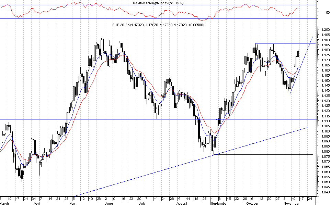Click the 1.110 price axis label

326,121
